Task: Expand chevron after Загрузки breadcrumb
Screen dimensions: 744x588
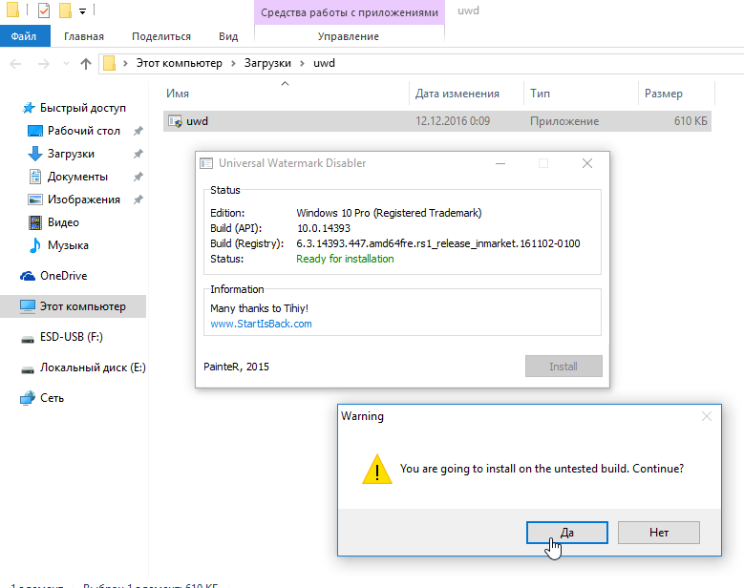Action: [302, 64]
